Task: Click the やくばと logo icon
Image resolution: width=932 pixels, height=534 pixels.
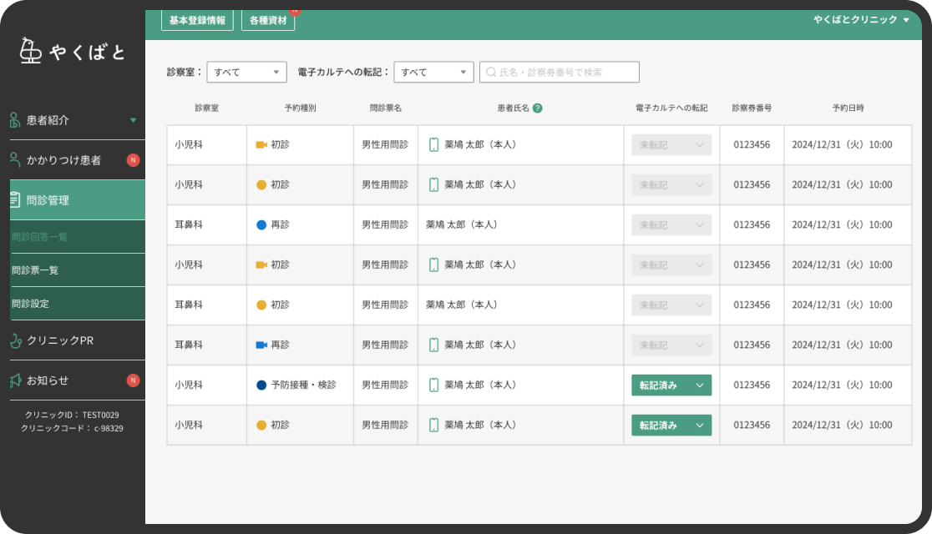Action: click(x=30, y=51)
